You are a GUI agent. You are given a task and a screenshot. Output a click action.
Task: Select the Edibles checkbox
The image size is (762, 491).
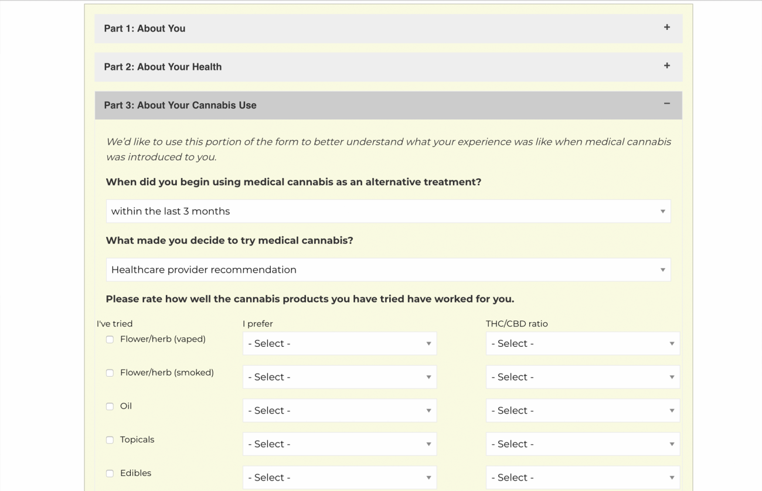(110, 473)
